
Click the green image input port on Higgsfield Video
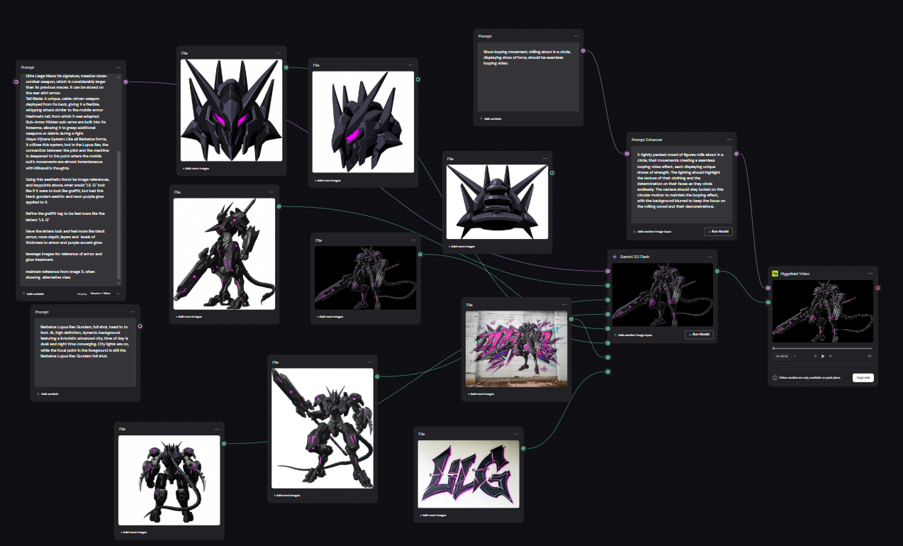(768, 302)
